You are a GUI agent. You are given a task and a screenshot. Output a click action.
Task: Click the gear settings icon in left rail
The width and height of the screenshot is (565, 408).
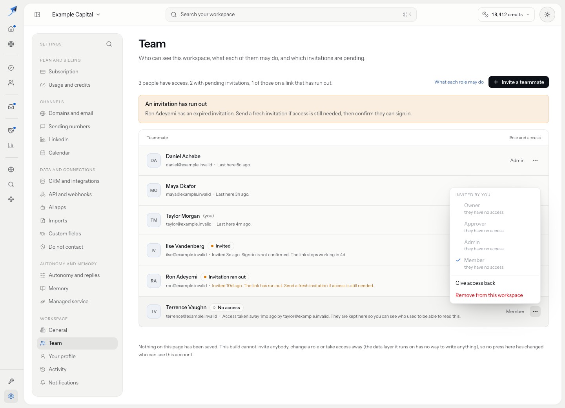pyautogui.click(x=11, y=396)
